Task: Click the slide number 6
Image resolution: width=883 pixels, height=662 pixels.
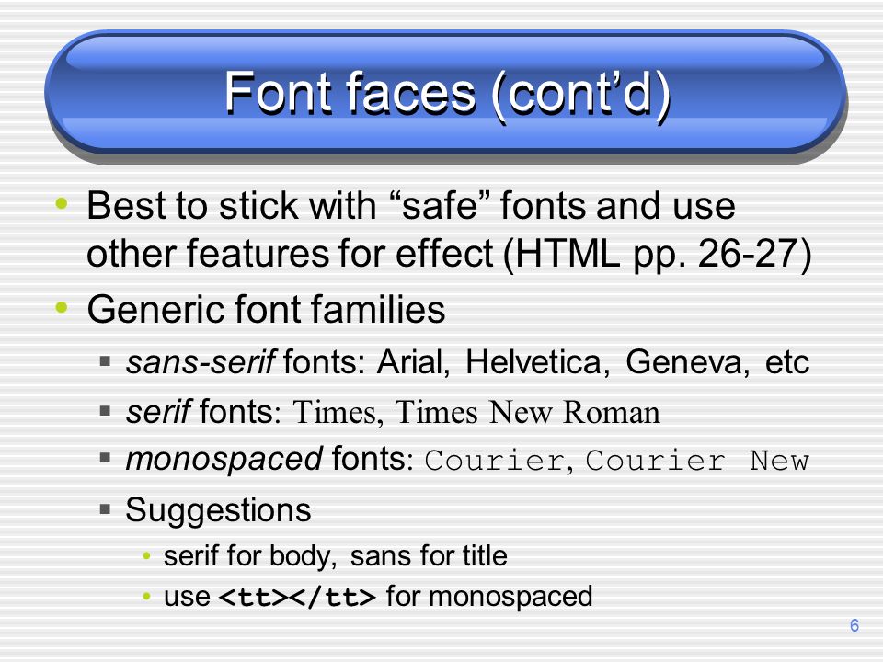Action: click(854, 625)
